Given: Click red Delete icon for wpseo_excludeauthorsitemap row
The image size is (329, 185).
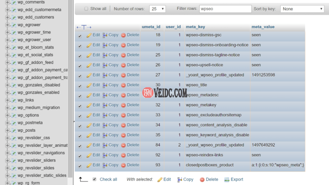Looking at the screenshot, I should (x=123, y=115).
